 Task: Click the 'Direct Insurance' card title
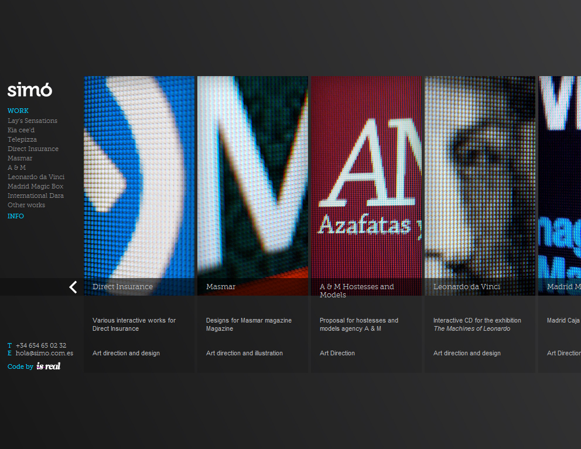coord(122,287)
